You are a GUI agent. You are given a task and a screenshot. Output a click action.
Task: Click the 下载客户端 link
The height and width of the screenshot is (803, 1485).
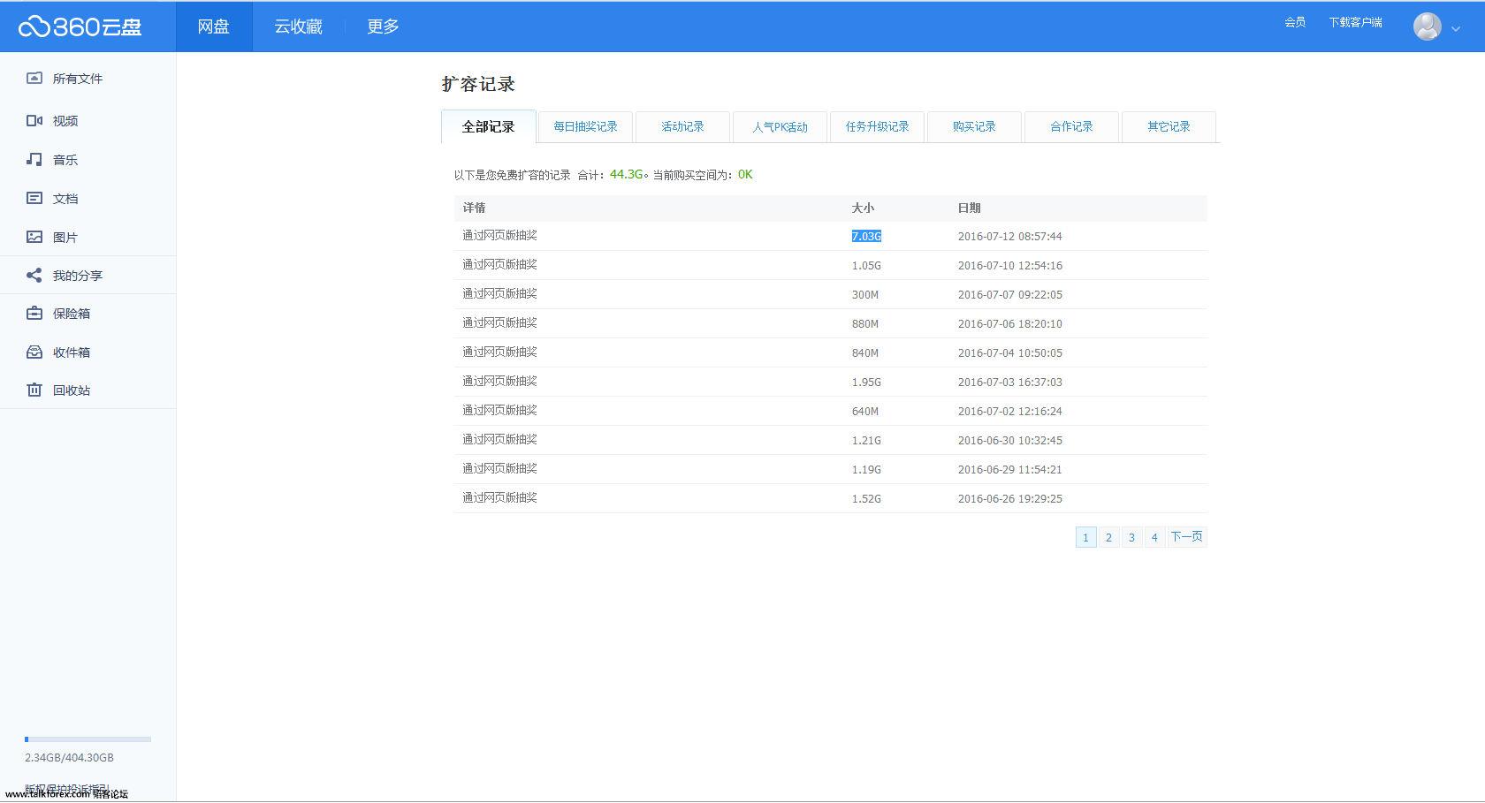tap(1355, 22)
